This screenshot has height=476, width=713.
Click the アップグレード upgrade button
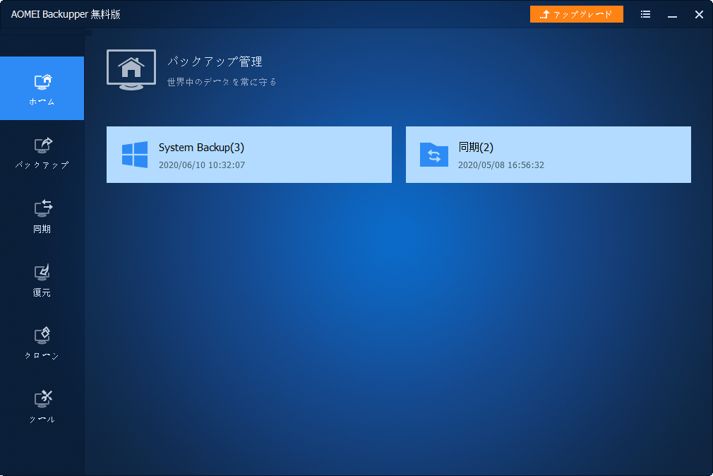pyautogui.click(x=577, y=14)
